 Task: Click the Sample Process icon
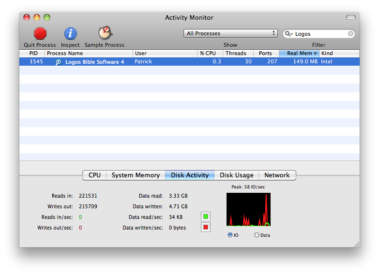(105, 33)
